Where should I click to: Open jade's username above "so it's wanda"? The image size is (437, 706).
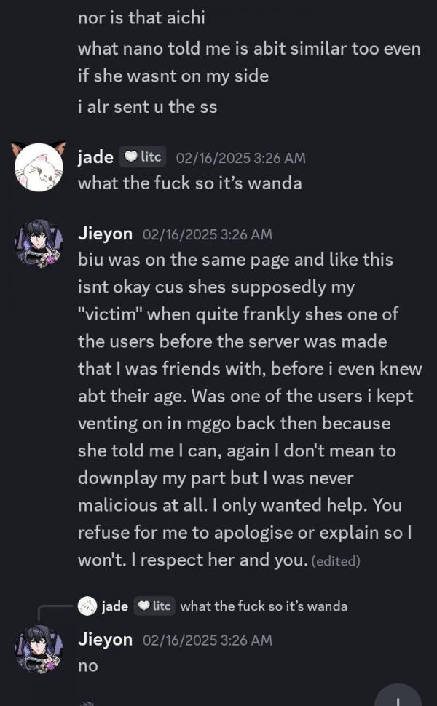coord(95,157)
